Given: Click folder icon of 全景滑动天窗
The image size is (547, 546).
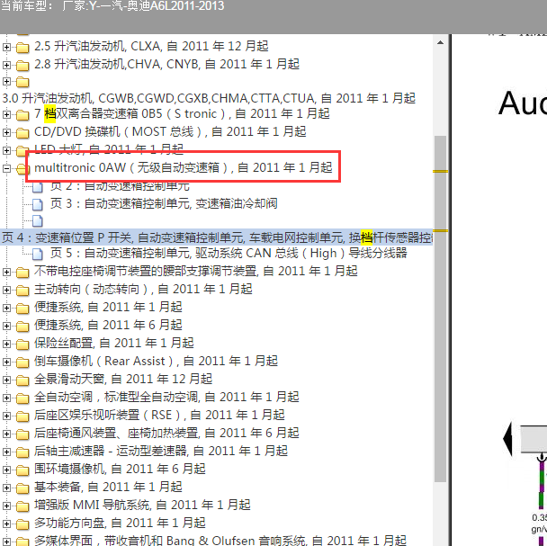Looking at the screenshot, I should (22, 380).
